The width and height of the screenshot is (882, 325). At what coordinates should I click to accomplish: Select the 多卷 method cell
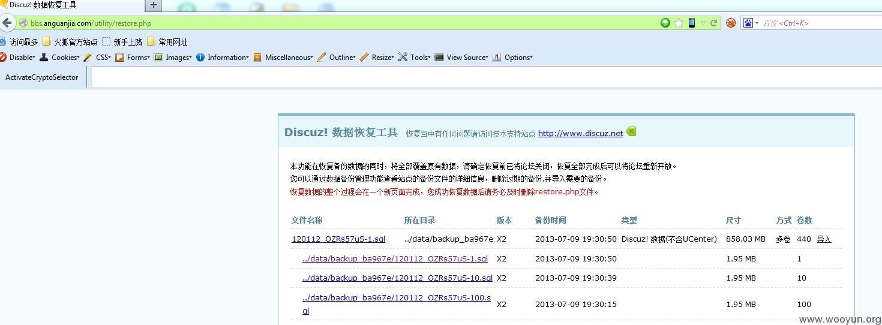(783, 239)
